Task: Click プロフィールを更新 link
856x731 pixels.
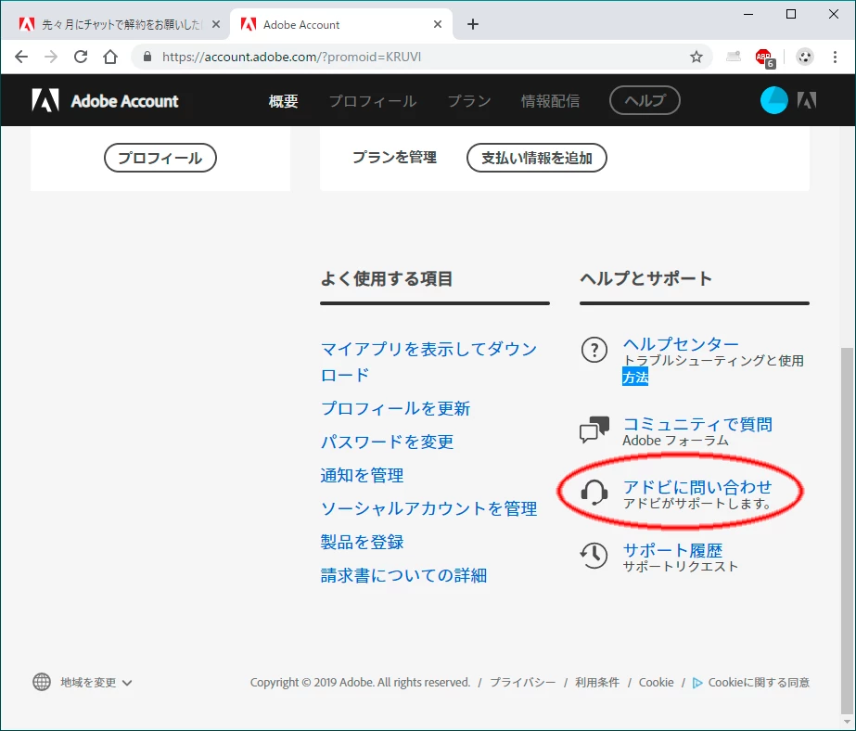Action: point(395,408)
